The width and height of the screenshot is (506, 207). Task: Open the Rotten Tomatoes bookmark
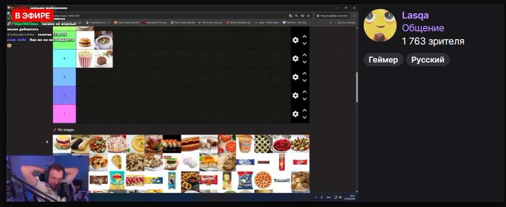[239, 23]
